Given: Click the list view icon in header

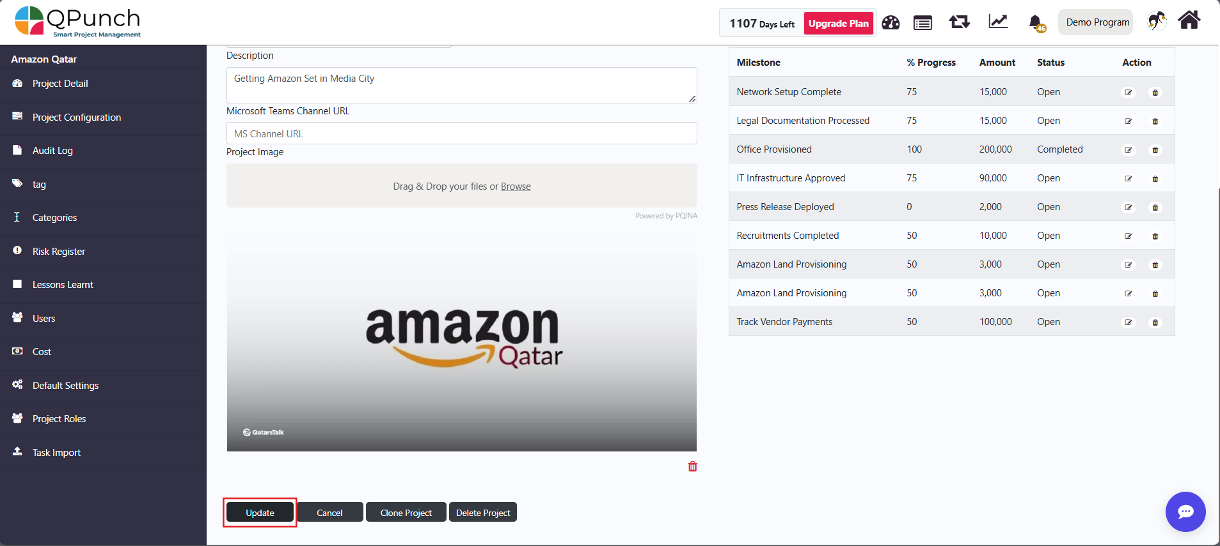Looking at the screenshot, I should (923, 24).
